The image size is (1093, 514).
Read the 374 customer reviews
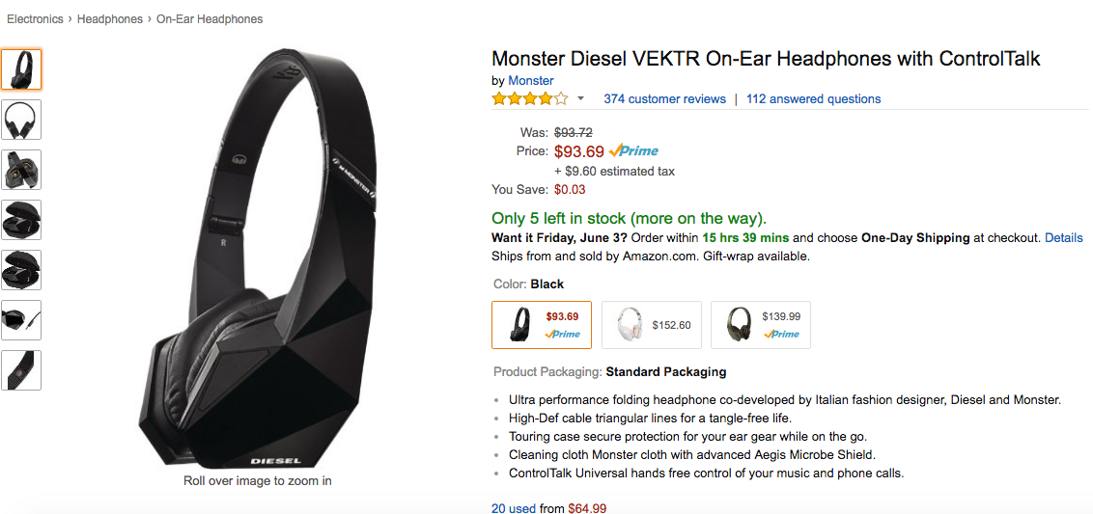pos(664,98)
